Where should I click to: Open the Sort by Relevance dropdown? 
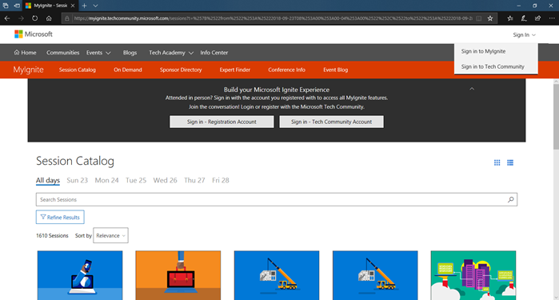point(110,235)
